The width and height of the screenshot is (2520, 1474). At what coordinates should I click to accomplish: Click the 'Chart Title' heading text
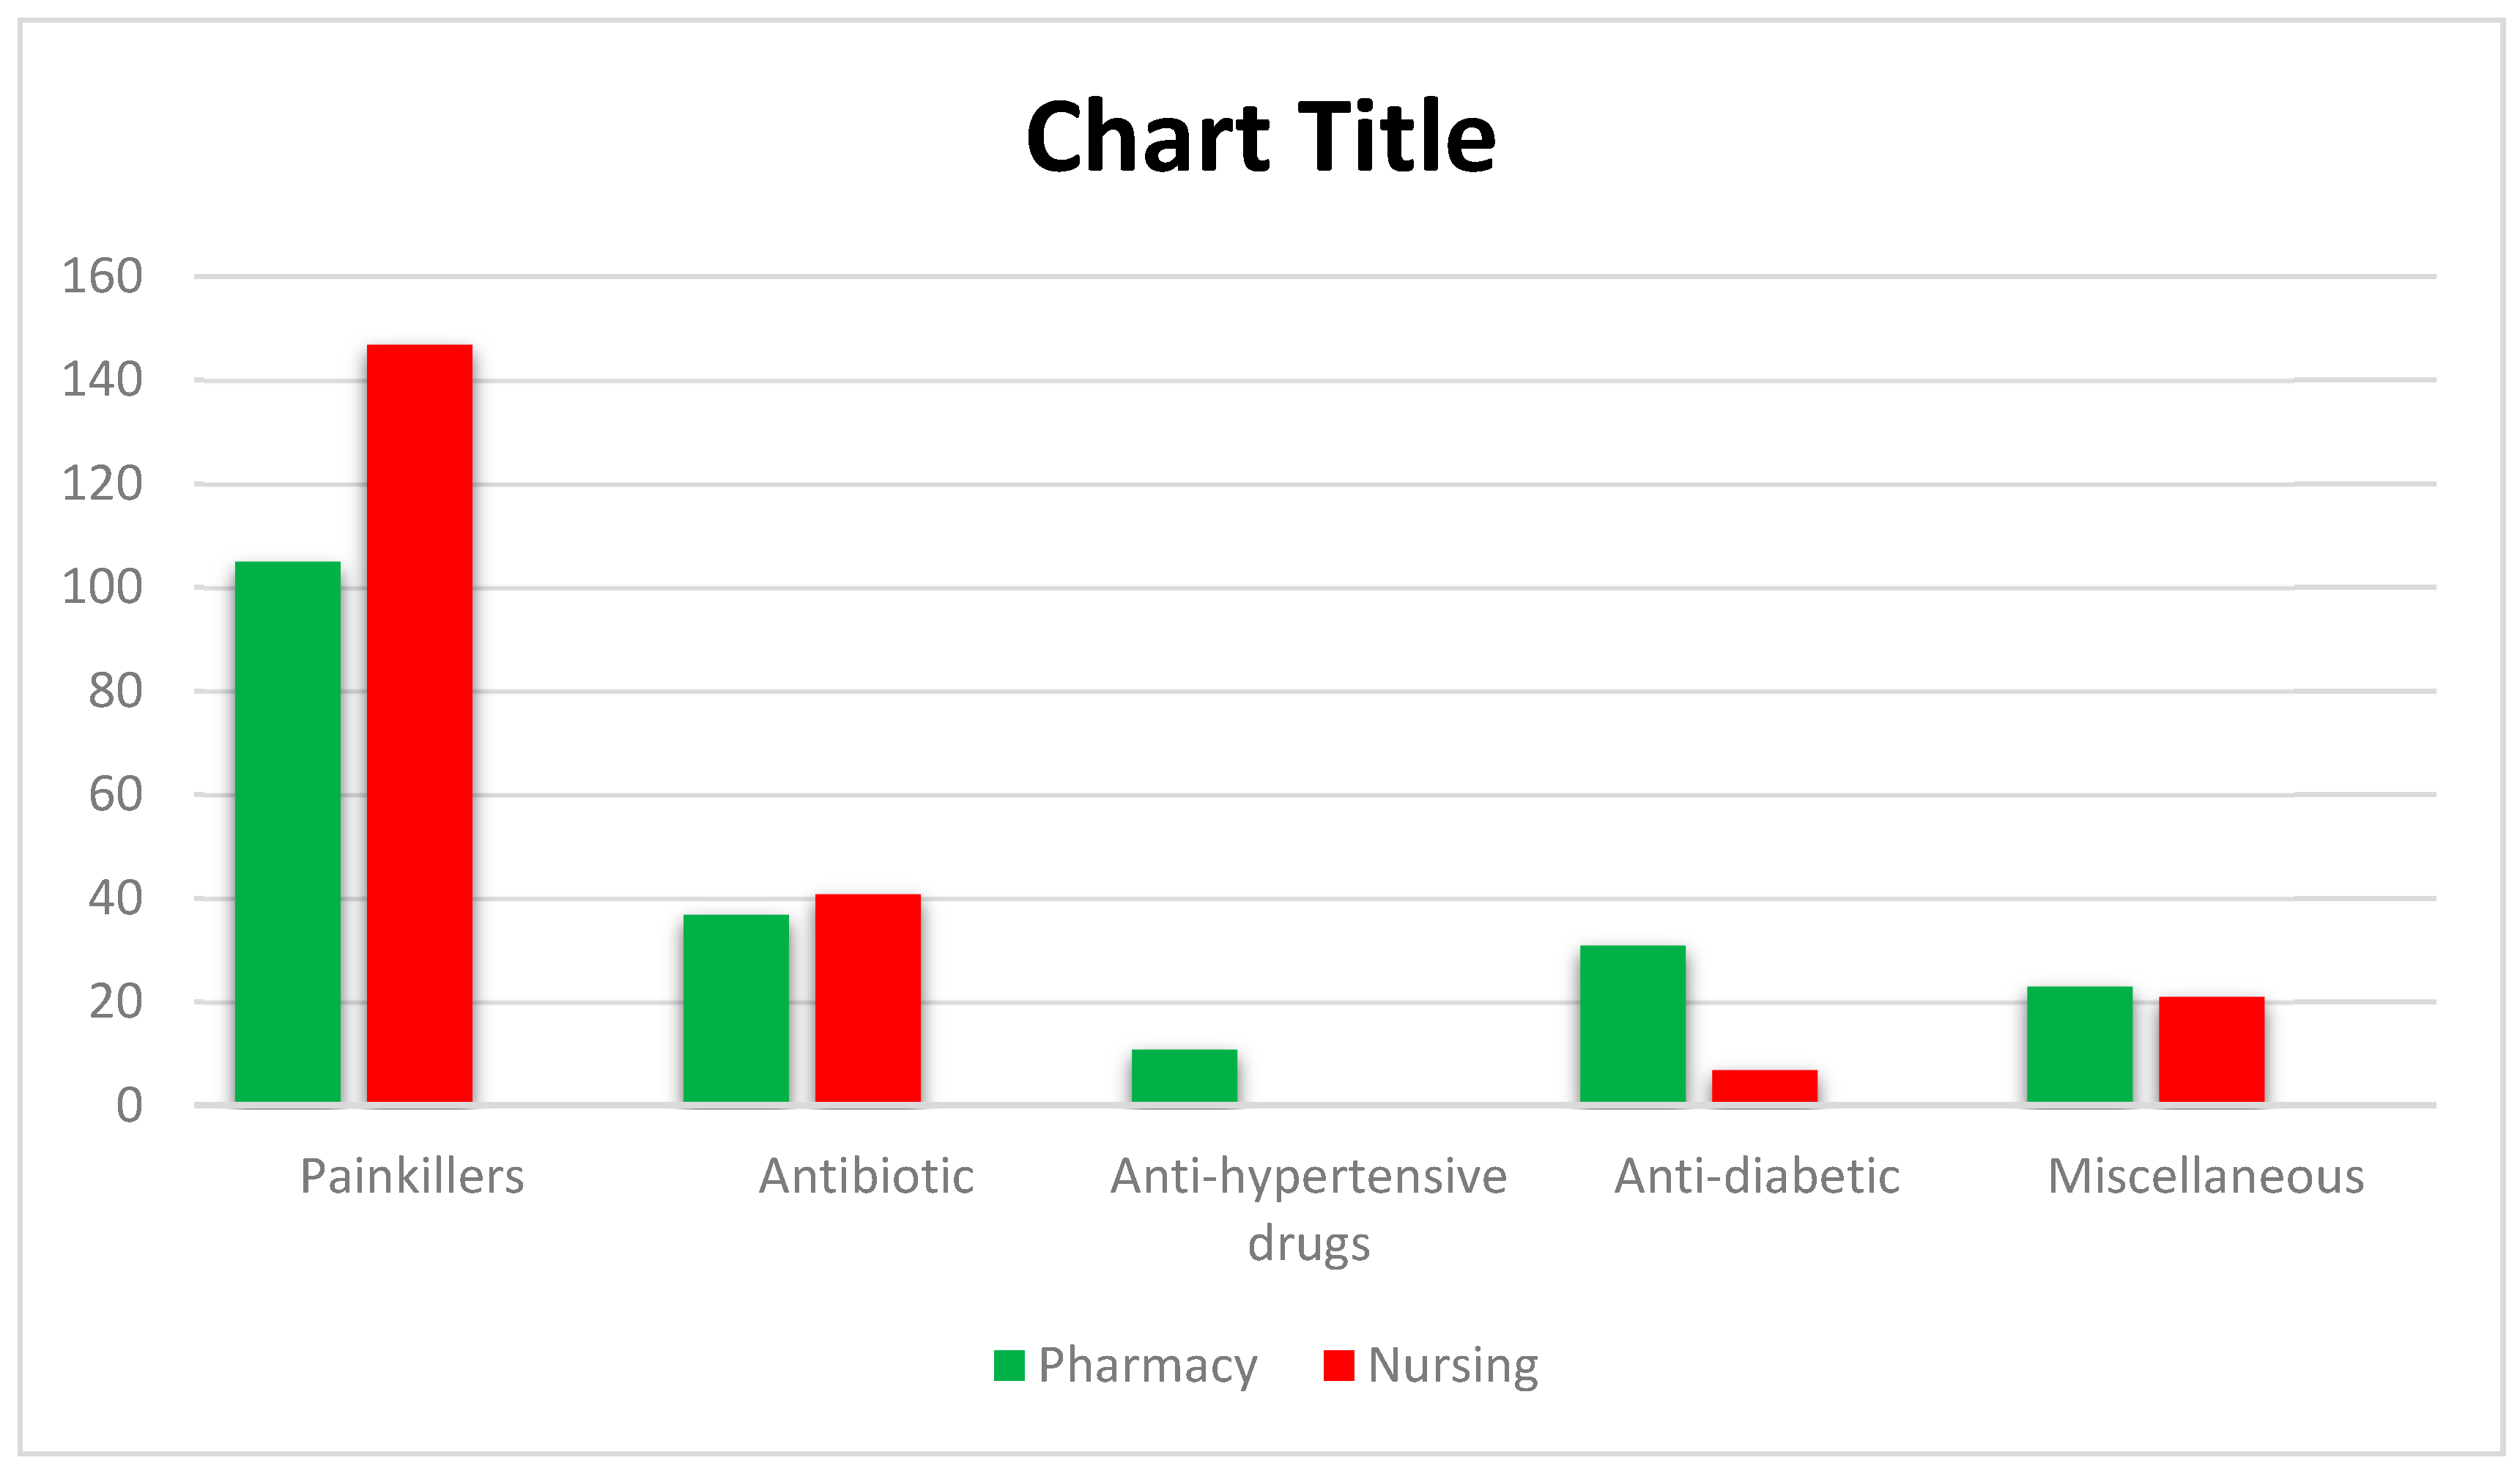click(1260, 137)
